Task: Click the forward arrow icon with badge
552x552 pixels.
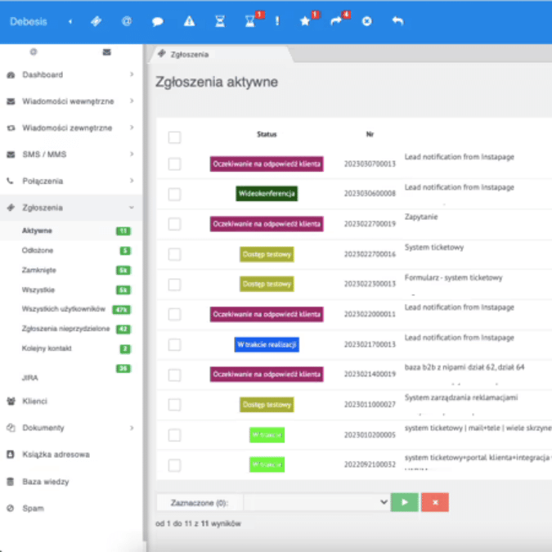Action: pos(335,22)
